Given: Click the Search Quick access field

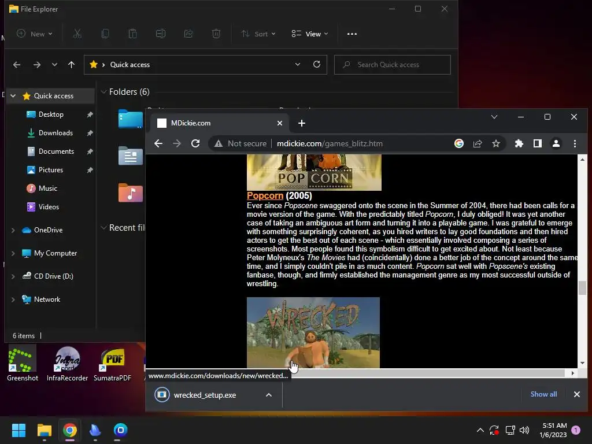Looking at the screenshot, I should click(x=393, y=65).
